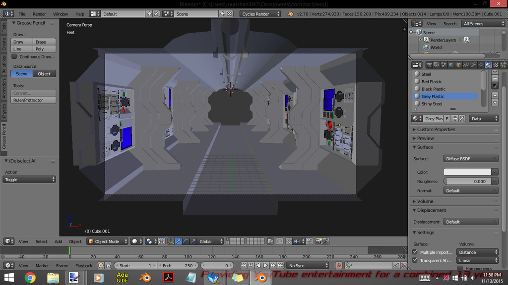The image size is (508, 285).
Task: Open the Render properties tab (camera icon)
Action: pos(429,65)
